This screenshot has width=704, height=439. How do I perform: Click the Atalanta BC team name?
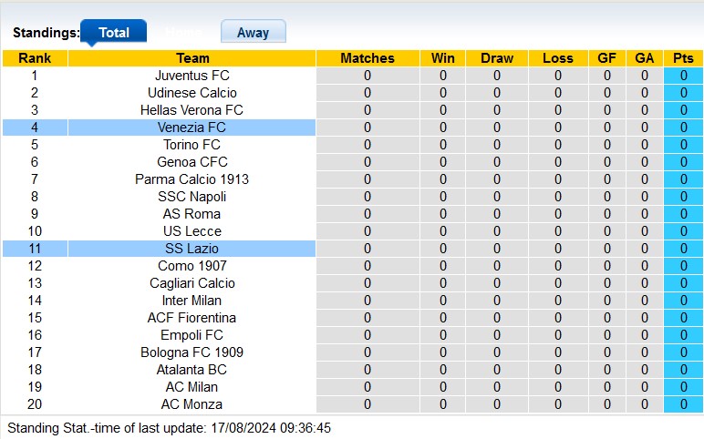click(x=192, y=370)
